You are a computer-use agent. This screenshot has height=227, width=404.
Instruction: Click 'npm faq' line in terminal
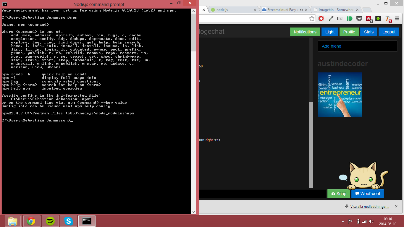click(x=50, y=81)
